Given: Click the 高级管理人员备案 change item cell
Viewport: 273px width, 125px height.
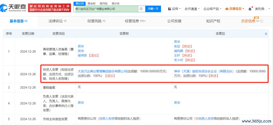Looking at the screenshot, I should coord(58,52).
